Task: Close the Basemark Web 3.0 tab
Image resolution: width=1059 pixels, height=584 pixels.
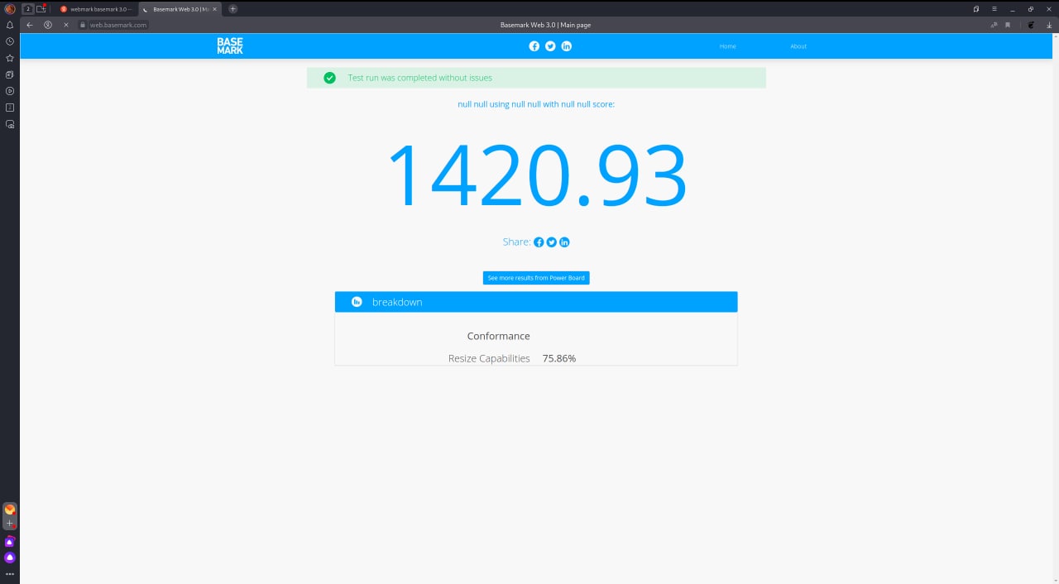Action: [215, 8]
